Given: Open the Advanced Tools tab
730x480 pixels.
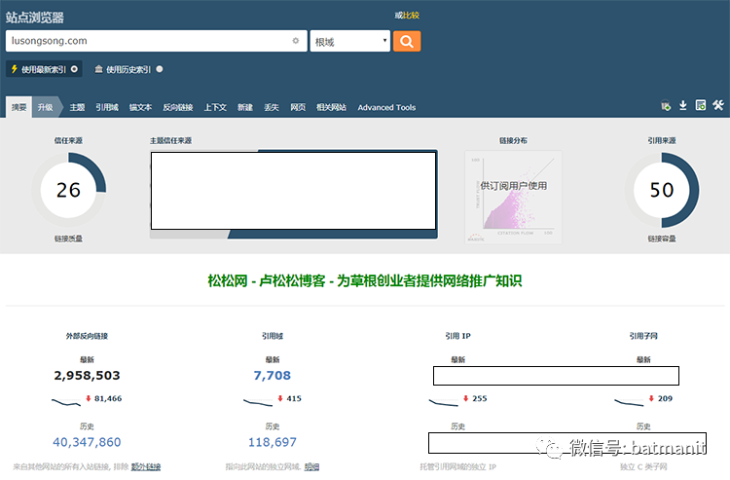Looking at the screenshot, I should [x=386, y=107].
